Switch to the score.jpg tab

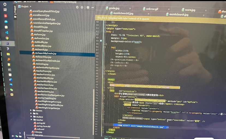(190, 10)
